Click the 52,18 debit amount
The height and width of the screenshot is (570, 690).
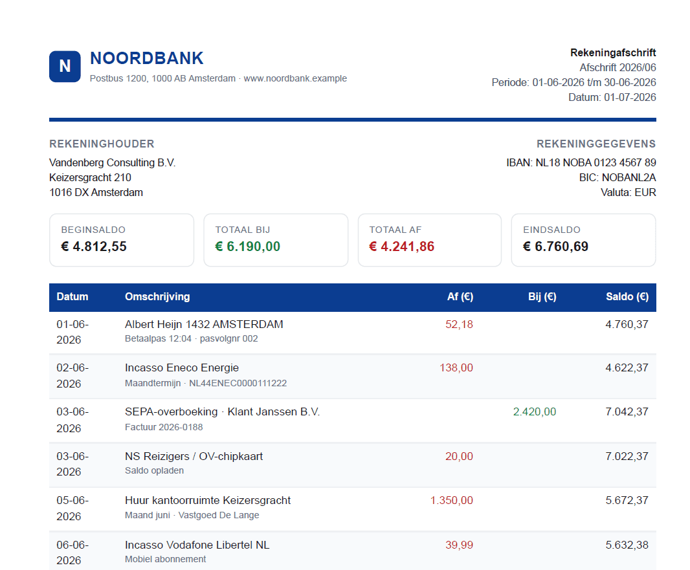pyautogui.click(x=459, y=325)
